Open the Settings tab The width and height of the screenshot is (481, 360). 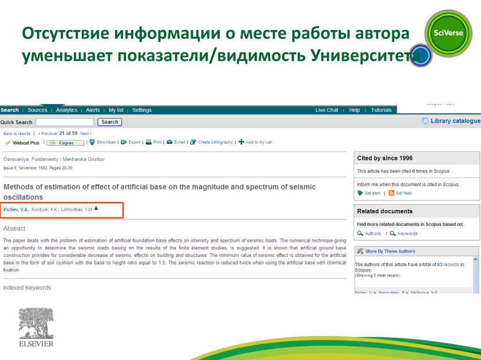coord(142,110)
